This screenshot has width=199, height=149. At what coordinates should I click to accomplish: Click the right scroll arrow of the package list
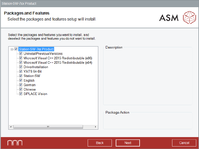(x=95, y=127)
